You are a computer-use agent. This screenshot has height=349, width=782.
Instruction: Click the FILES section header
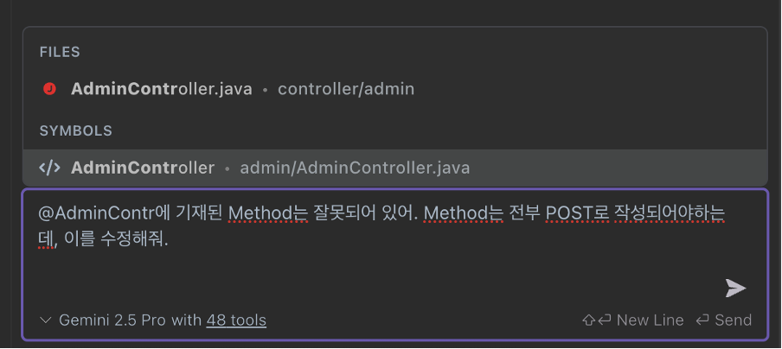[60, 53]
